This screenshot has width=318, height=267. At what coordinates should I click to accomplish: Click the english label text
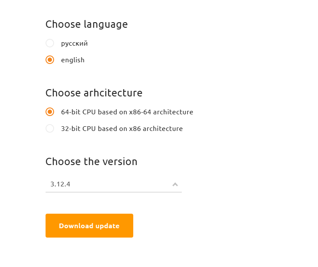(73, 60)
